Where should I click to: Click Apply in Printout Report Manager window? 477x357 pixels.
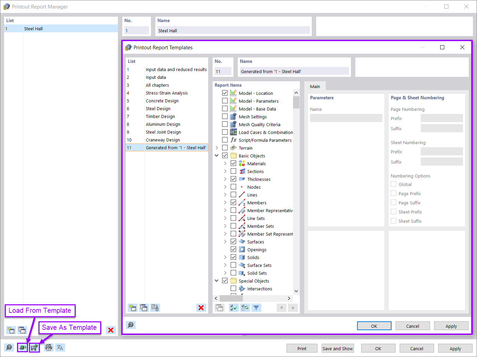click(x=455, y=348)
